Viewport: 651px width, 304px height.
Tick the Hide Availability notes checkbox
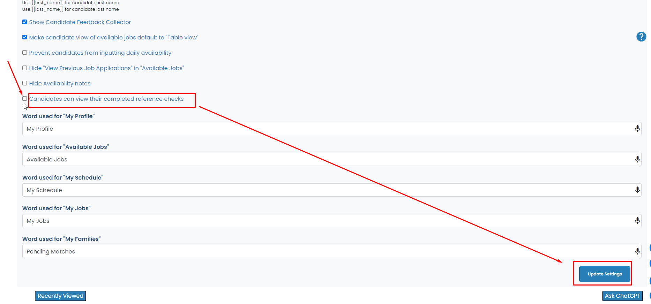[25, 83]
